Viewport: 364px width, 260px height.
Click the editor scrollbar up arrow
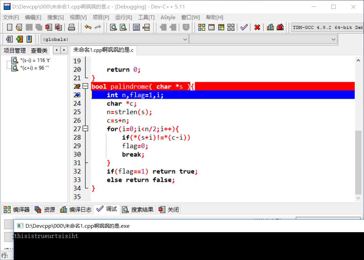(358, 60)
